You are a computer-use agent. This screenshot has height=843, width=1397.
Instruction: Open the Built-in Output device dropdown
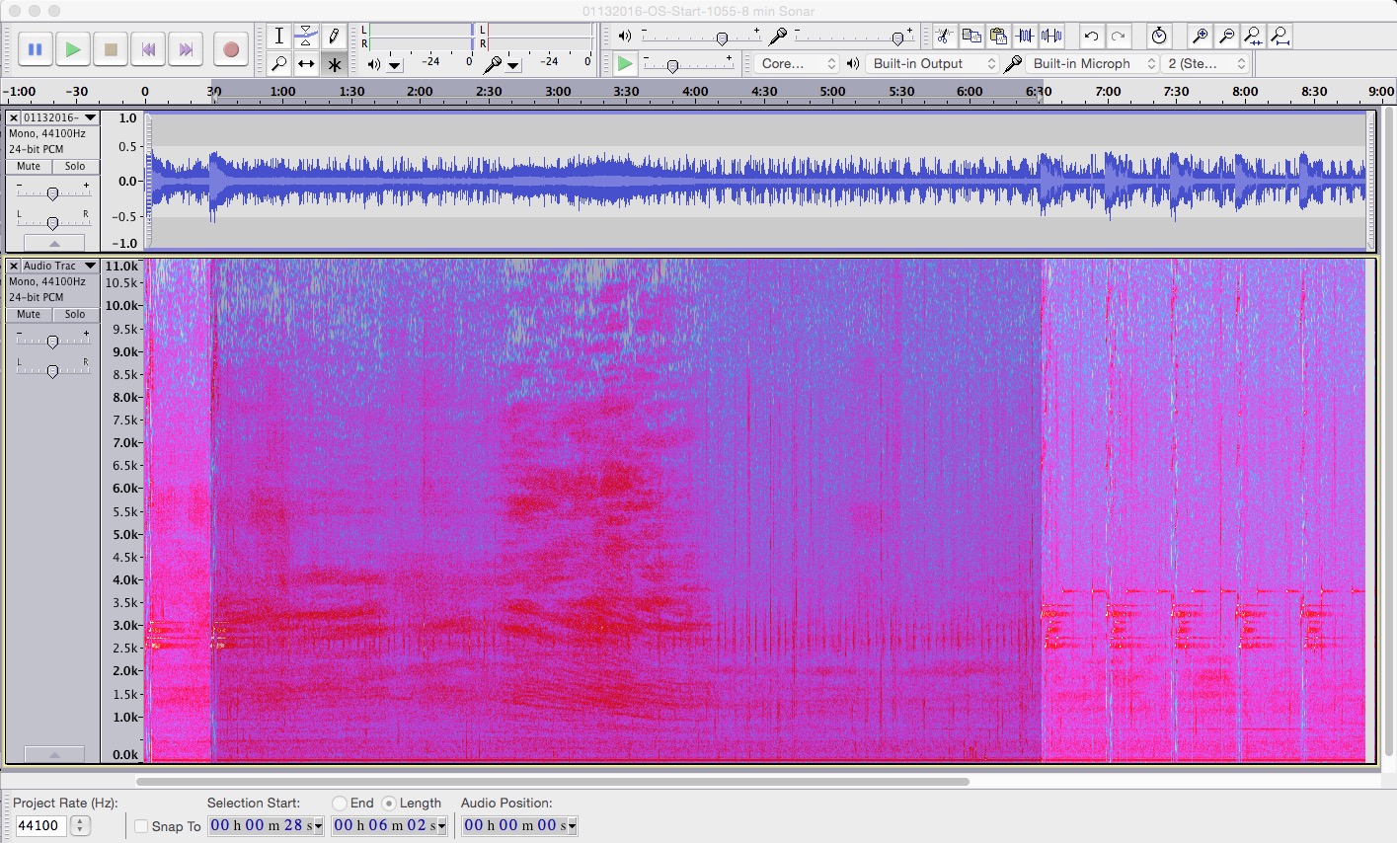[933, 63]
